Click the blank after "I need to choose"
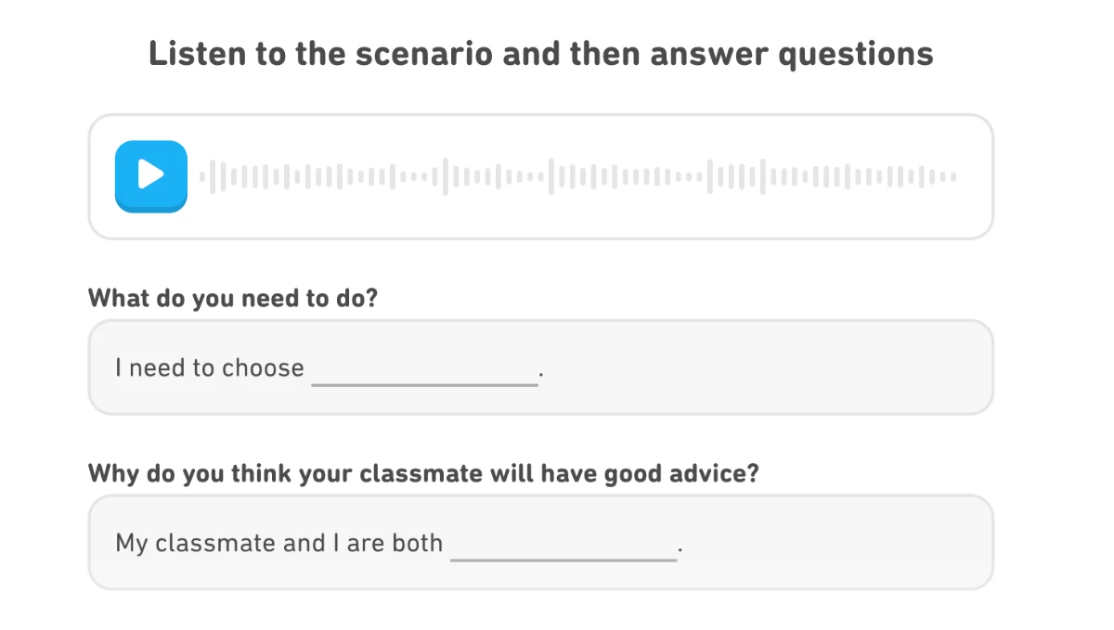This screenshot has height=630, width=1114. [424, 371]
